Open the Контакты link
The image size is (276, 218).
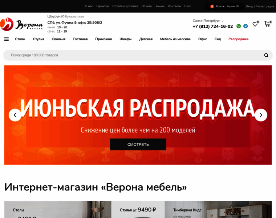pos(174,6)
